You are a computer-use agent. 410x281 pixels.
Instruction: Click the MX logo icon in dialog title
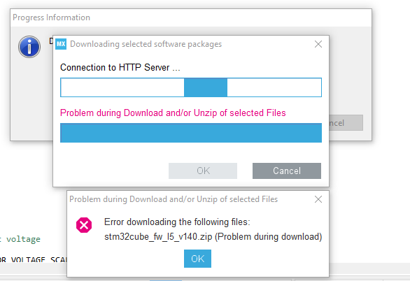click(x=61, y=44)
